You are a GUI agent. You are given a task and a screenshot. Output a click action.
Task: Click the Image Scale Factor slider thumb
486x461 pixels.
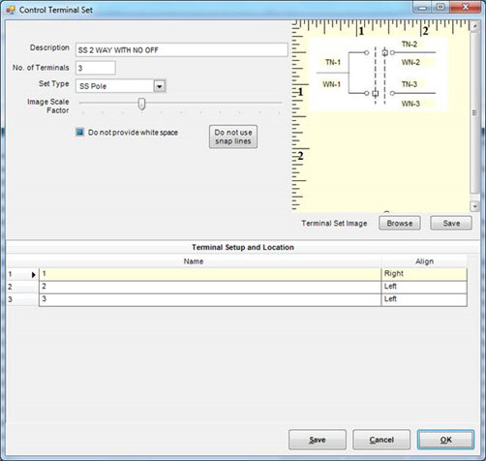click(x=141, y=104)
